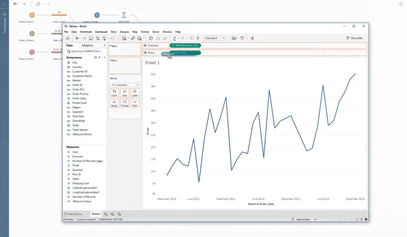Click the new data source toolbar icon
The width and height of the screenshot is (407, 237).
pos(98,38)
